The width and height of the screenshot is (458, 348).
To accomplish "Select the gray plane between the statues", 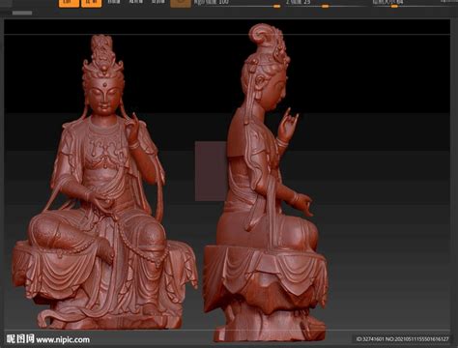I will [x=211, y=171].
